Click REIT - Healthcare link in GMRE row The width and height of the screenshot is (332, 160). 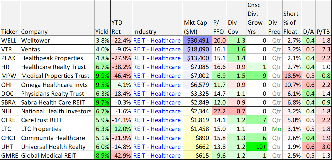157,156
